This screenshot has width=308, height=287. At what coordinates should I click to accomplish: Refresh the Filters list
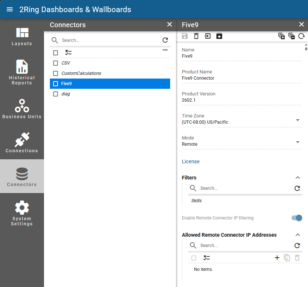(297, 188)
